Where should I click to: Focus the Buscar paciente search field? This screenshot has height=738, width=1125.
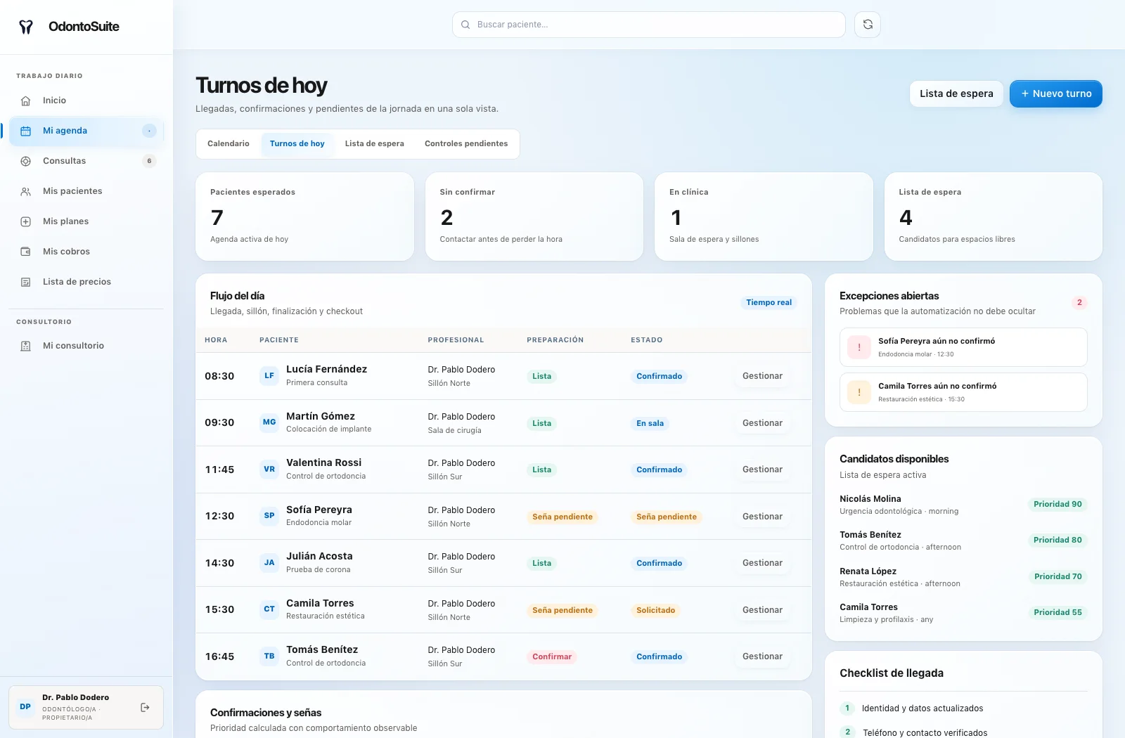pyautogui.click(x=649, y=25)
